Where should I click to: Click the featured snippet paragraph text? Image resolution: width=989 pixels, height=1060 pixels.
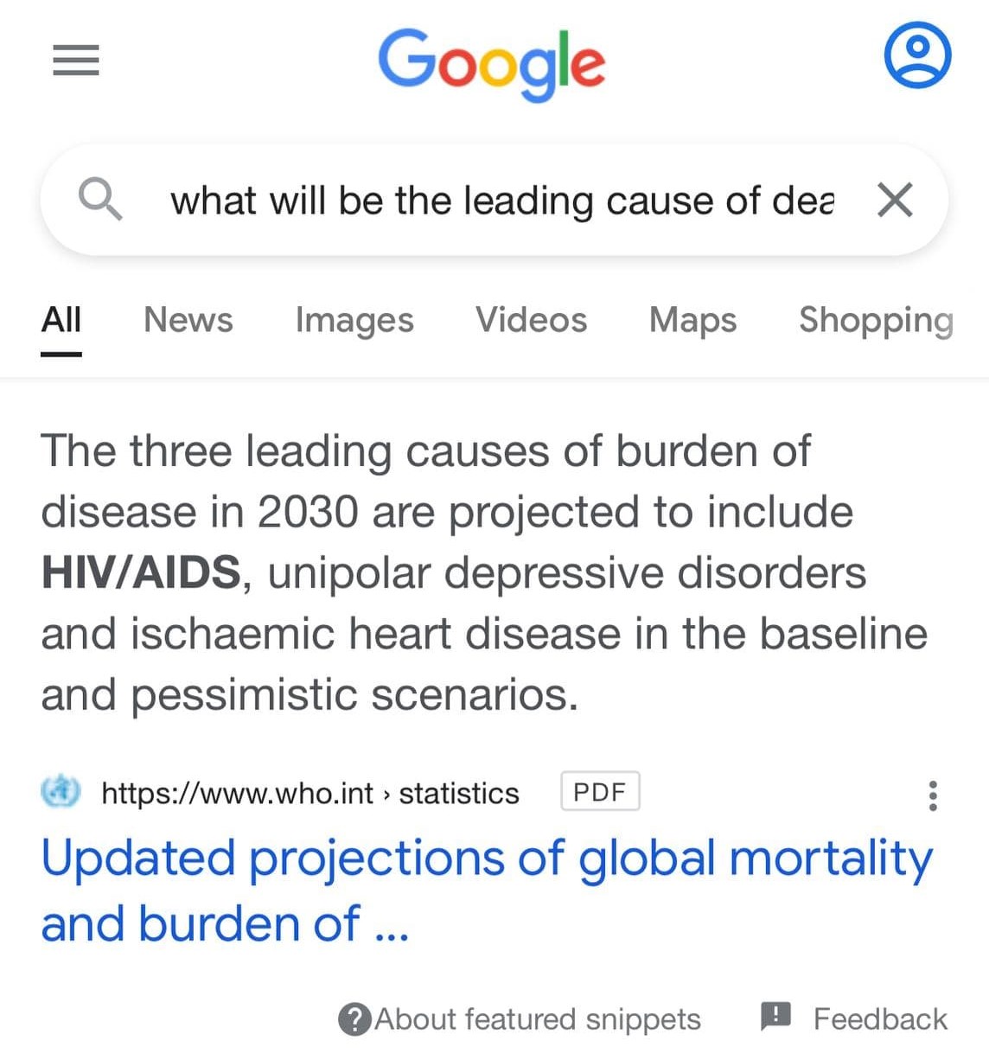(x=484, y=572)
